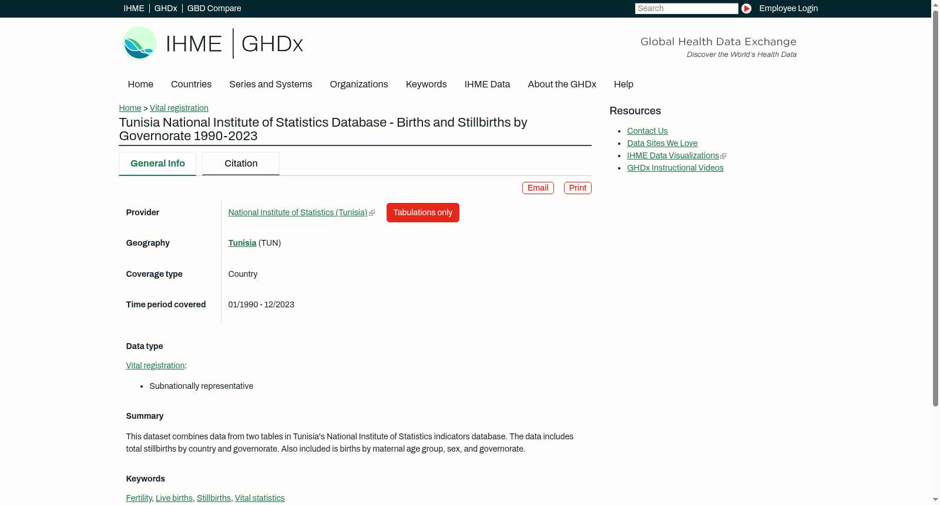Click the Coverage type value Country
The image size is (940, 505).
coord(243,274)
